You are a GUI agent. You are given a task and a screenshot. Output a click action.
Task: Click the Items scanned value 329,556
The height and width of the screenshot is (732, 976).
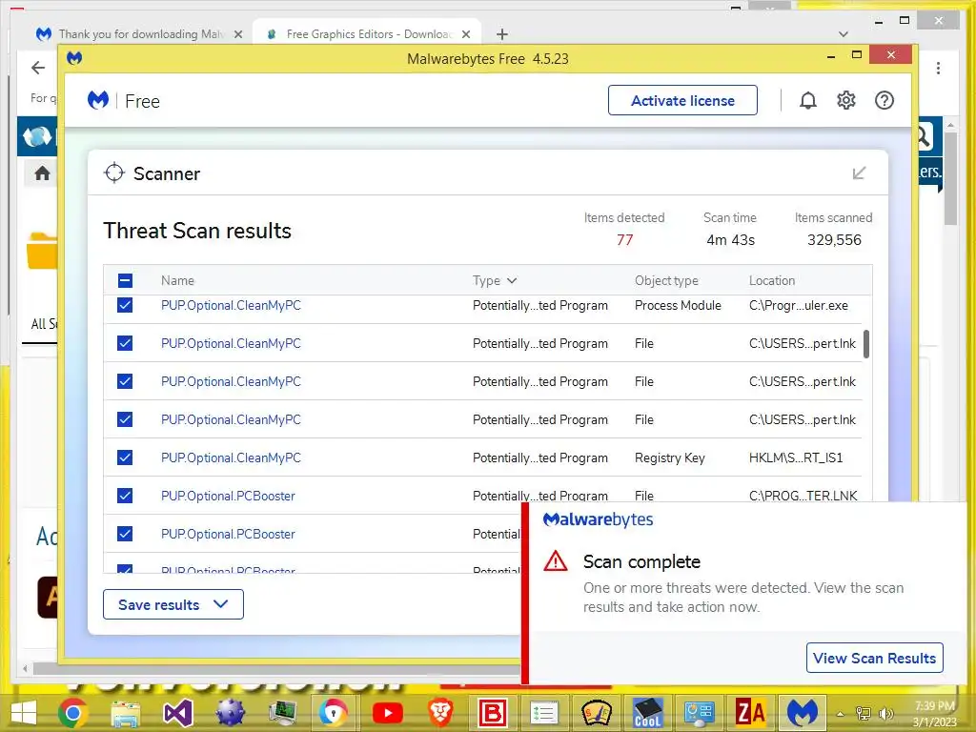[x=834, y=240]
